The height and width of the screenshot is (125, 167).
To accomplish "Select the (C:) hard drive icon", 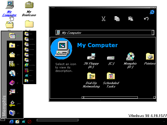I will coord(111,61).
